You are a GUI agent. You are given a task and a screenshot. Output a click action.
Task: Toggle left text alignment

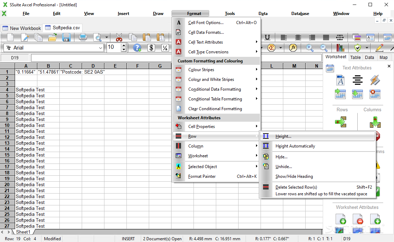click(x=284, y=37)
